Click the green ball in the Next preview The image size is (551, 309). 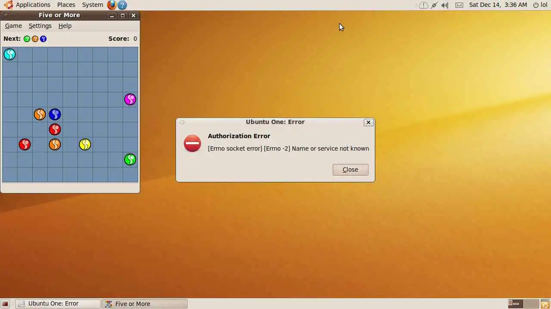click(27, 39)
